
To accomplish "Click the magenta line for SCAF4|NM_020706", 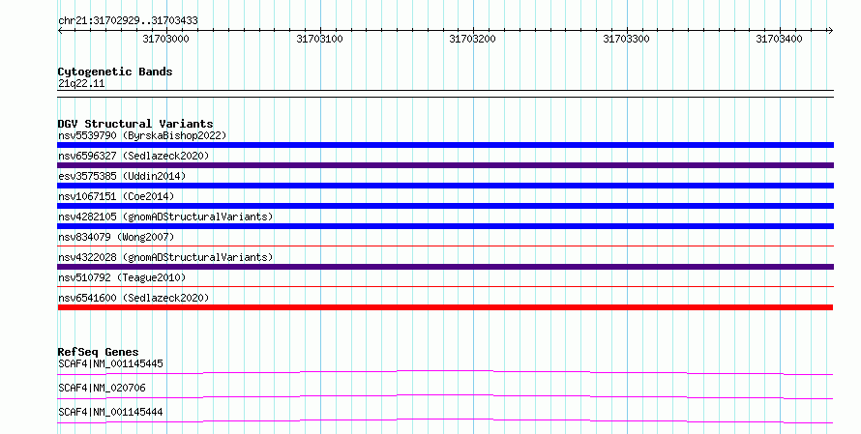I will 445,396.
